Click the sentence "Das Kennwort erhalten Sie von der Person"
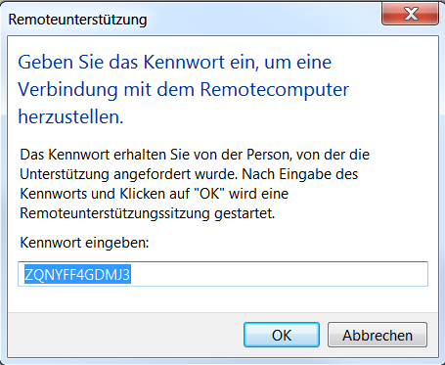Screen dimensions: 445x365 point(155,155)
